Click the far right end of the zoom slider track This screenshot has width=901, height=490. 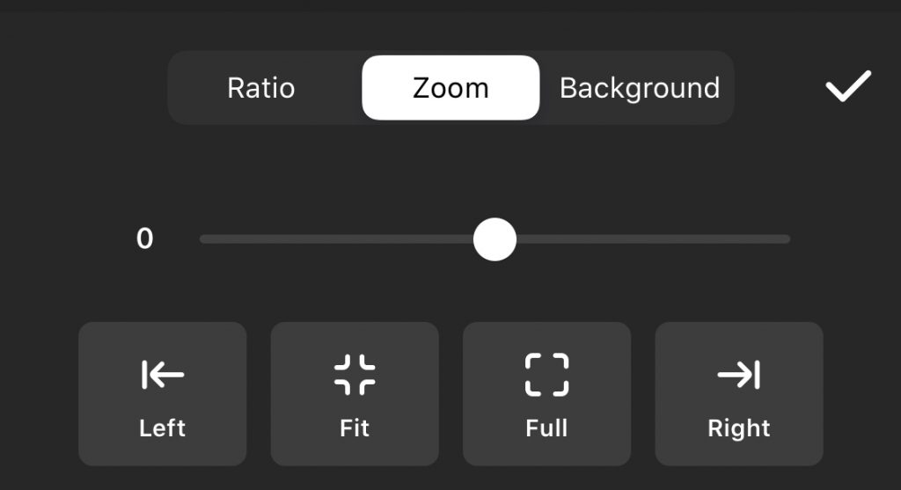coord(786,238)
